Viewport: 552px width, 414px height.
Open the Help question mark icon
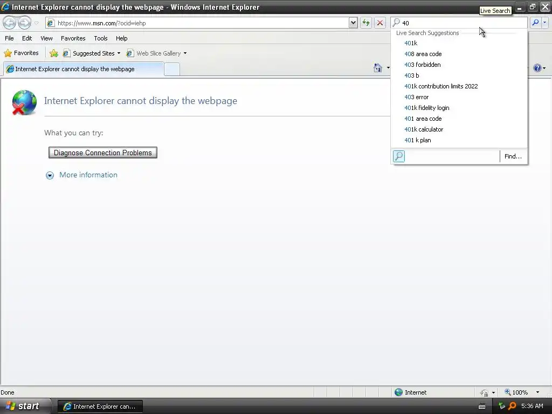point(537,68)
